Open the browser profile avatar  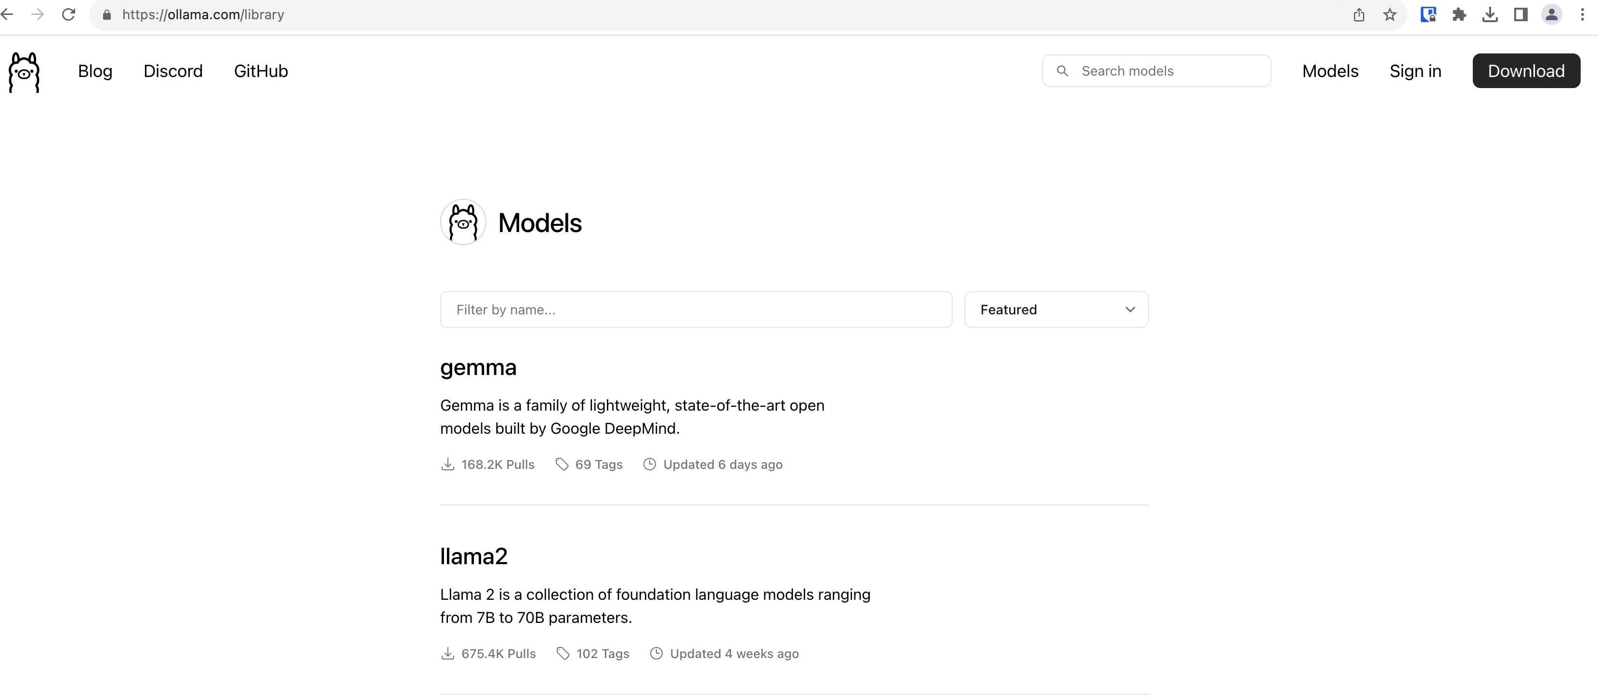pos(1551,14)
